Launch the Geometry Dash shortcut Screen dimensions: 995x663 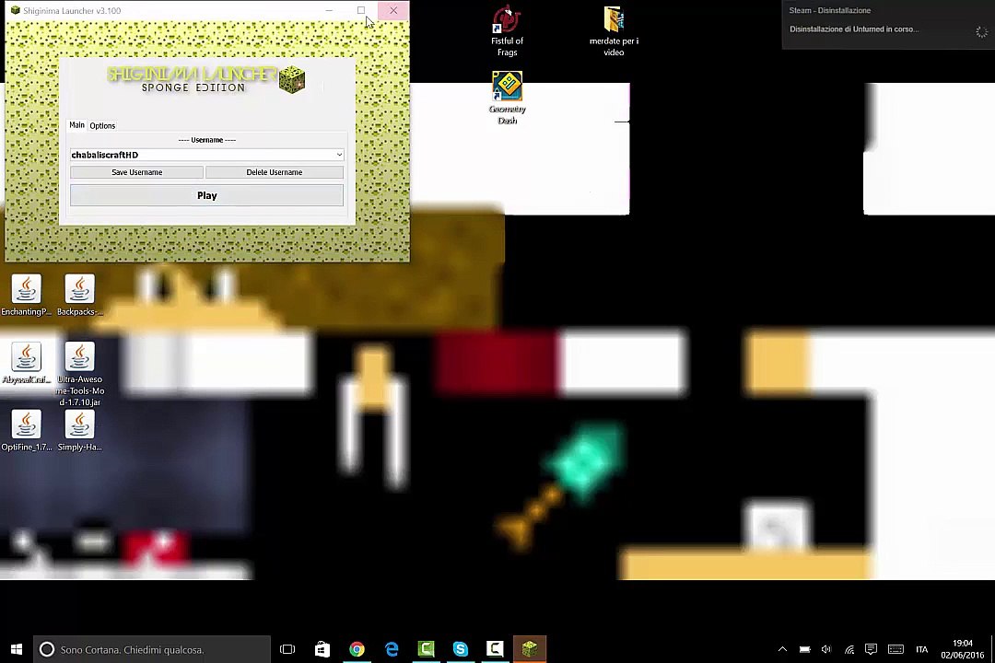click(x=507, y=98)
